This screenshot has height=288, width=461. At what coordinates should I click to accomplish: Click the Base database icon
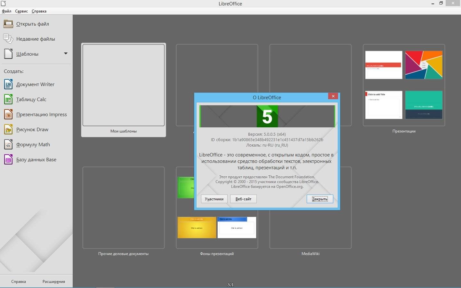tap(8, 160)
